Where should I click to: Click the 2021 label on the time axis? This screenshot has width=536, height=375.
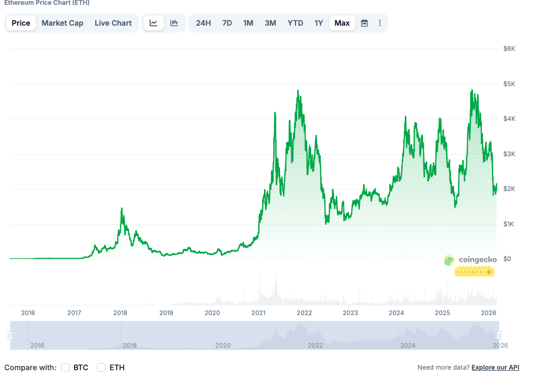pos(258,312)
